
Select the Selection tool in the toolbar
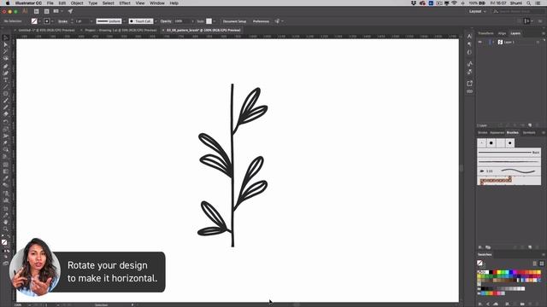click(x=6, y=38)
